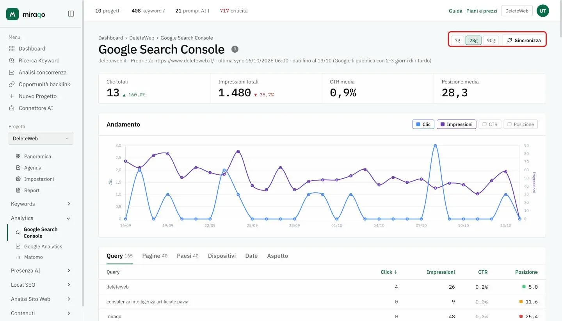
Task: Switch to the Paesi tab
Action: [x=188, y=256]
